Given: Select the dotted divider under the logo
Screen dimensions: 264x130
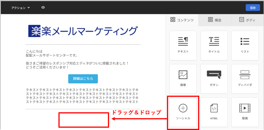Looking at the screenshot, I should pos(83,45).
